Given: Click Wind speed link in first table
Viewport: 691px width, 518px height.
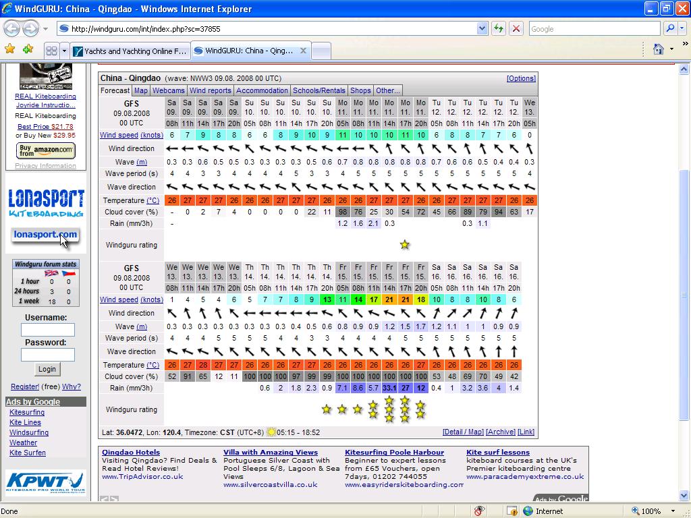Looking at the screenshot, I should pyautogui.click(x=119, y=135).
